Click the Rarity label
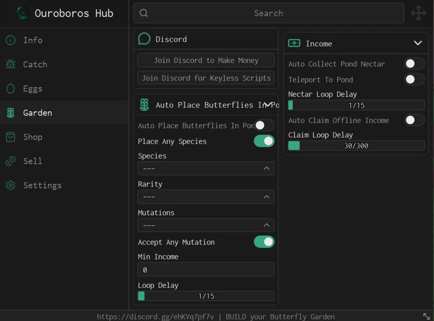 point(150,184)
